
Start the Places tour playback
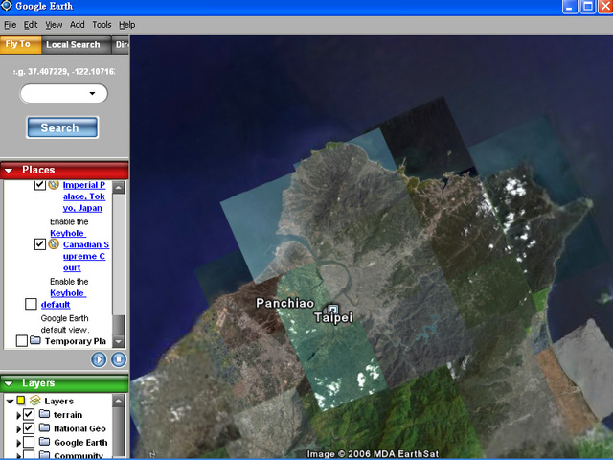(x=99, y=359)
